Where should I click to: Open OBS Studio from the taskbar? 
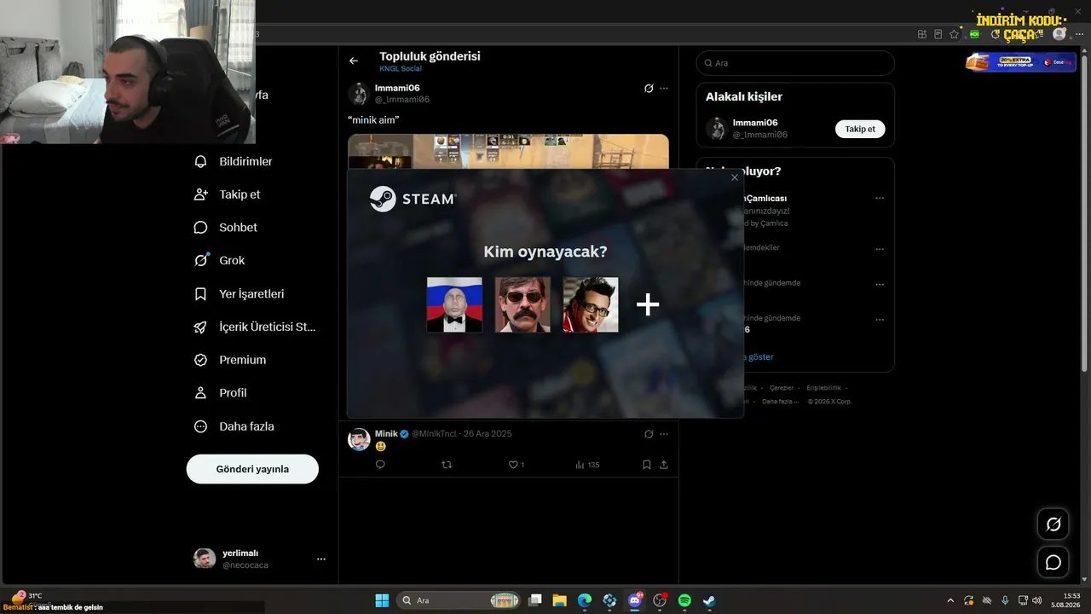coord(659,600)
